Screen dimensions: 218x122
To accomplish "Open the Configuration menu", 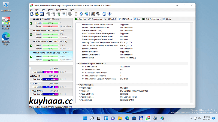I will [62, 10].
